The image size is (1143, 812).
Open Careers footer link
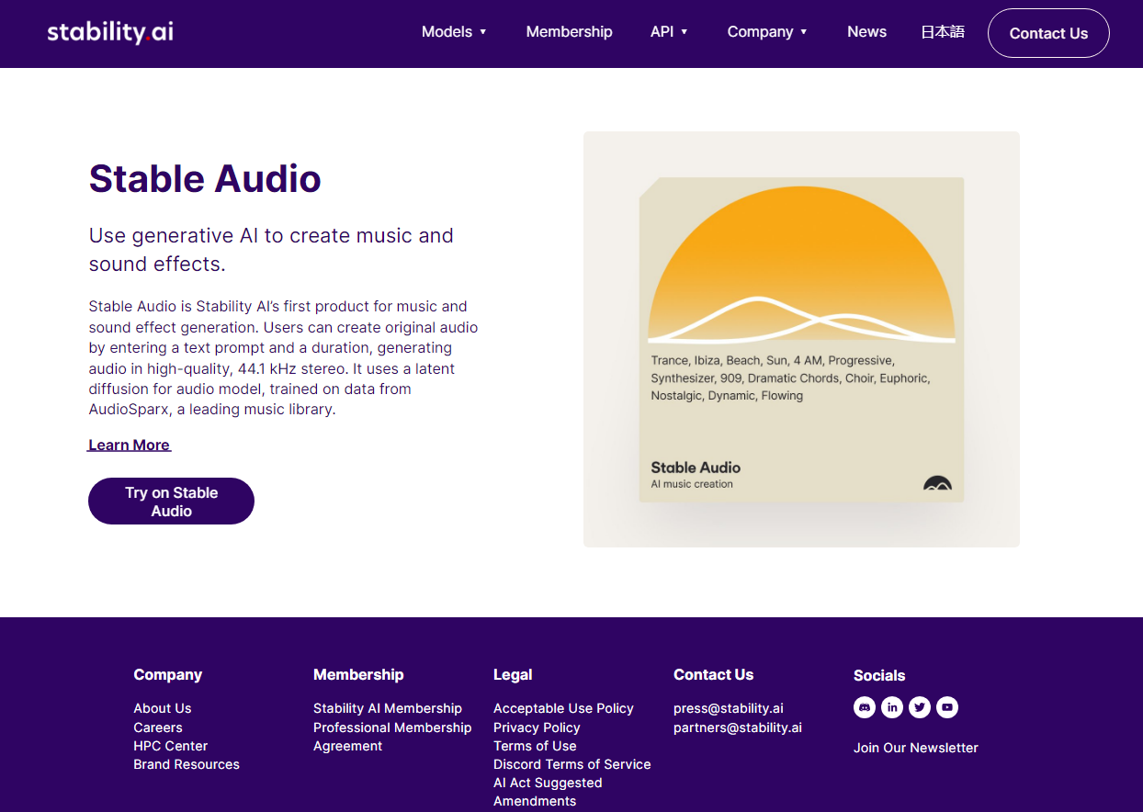(x=158, y=727)
